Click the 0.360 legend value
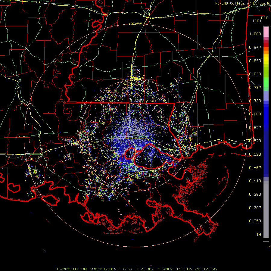This screenshot has height=271, width=271. 255,195
